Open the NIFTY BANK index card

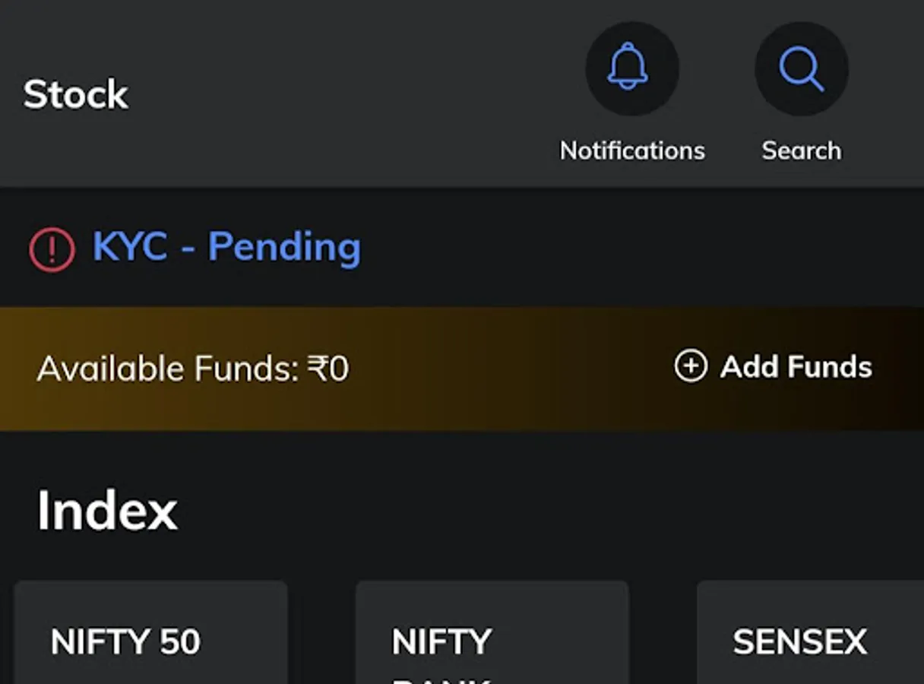point(492,633)
